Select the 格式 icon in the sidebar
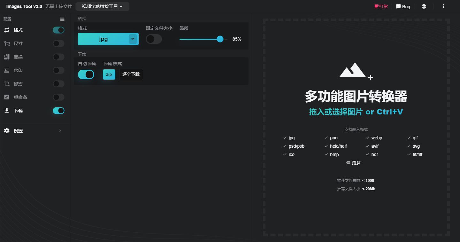Viewport: 460px width, 242px height. coord(6,30)
